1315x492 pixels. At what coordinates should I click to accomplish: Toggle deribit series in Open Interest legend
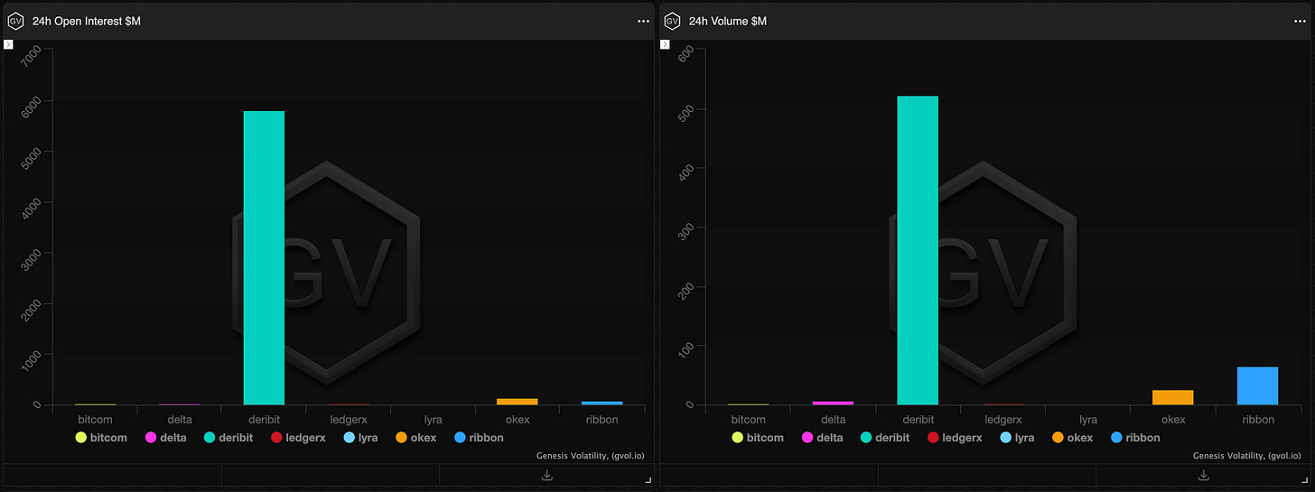[228, 438]
